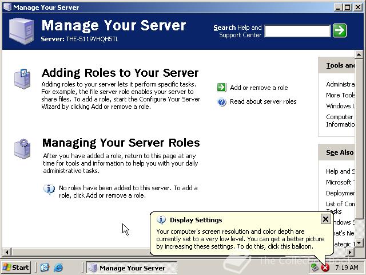366x275 pixels.
Task: Launch Internet Explorer from quick launch
Action: point(58,268)
